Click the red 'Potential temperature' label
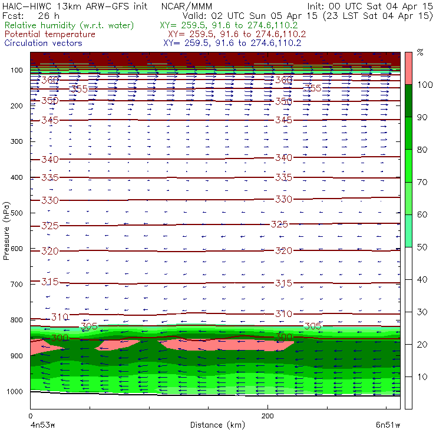 pos(49,34)
